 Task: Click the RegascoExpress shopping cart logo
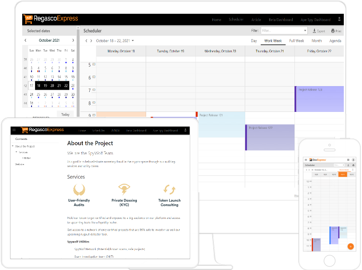(28, 19)
